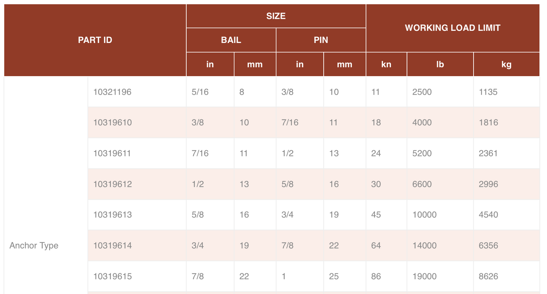The image size is (547, 294).
Task: Select the 14000 lb load cell
Action: point(424,246)
